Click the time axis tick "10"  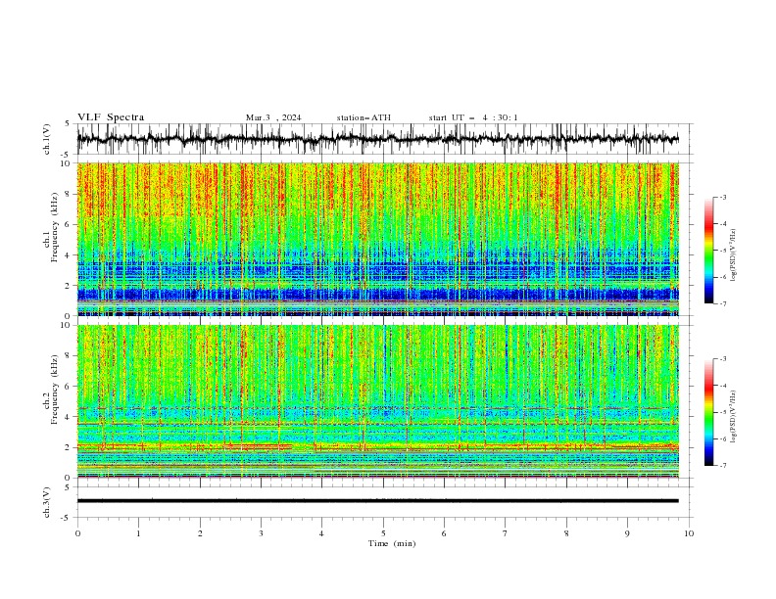689,533
